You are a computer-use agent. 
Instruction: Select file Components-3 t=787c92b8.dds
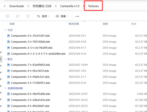tap(31, 42)
